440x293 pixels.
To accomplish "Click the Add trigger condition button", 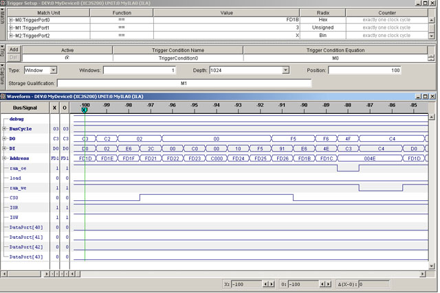I will (14, 50).
